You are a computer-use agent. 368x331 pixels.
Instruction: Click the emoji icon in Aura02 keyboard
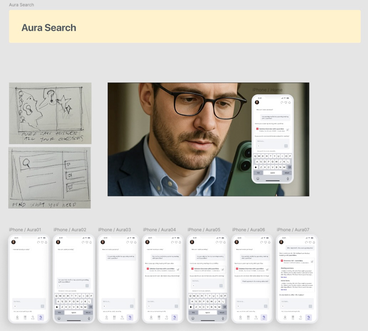pos(59,319)
